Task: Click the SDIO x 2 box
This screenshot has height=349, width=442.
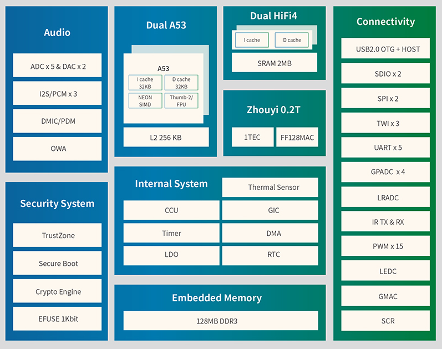Action: (385, 73)
